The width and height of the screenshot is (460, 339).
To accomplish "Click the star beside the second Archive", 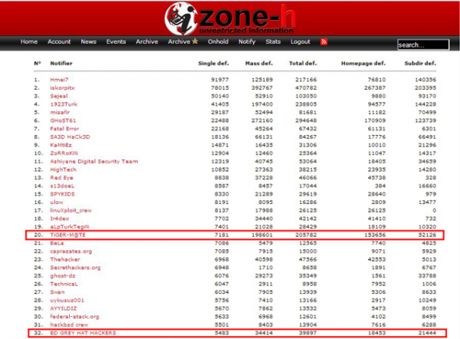I will pos(195,41).
